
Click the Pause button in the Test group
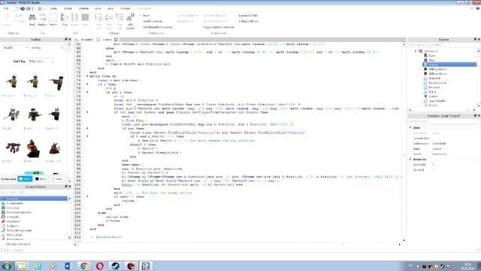coord(74,20)
